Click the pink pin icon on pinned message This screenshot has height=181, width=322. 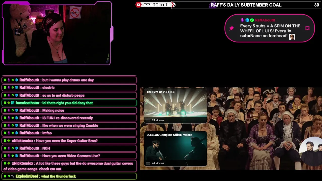[x=232, y=28]
